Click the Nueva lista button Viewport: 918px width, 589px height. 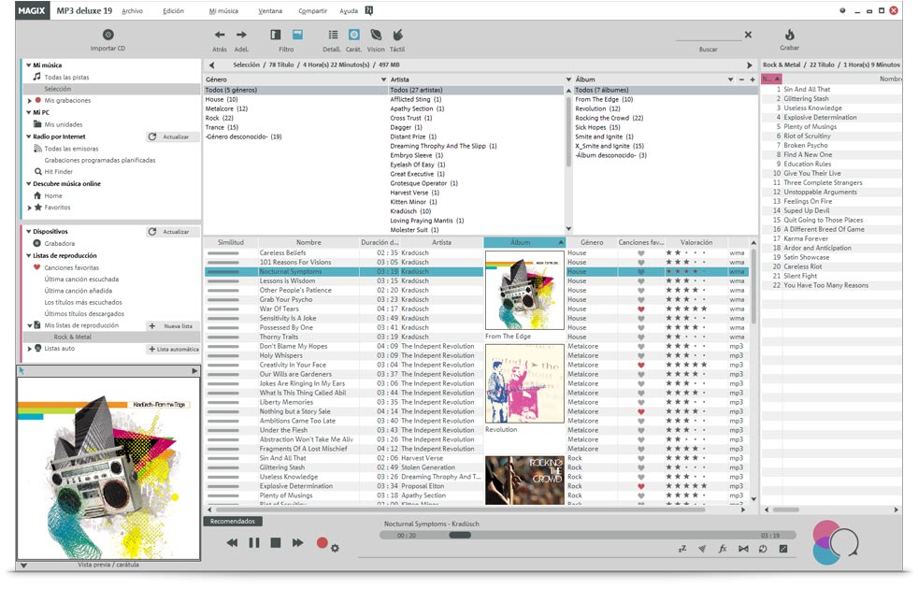tap(171, 325)
